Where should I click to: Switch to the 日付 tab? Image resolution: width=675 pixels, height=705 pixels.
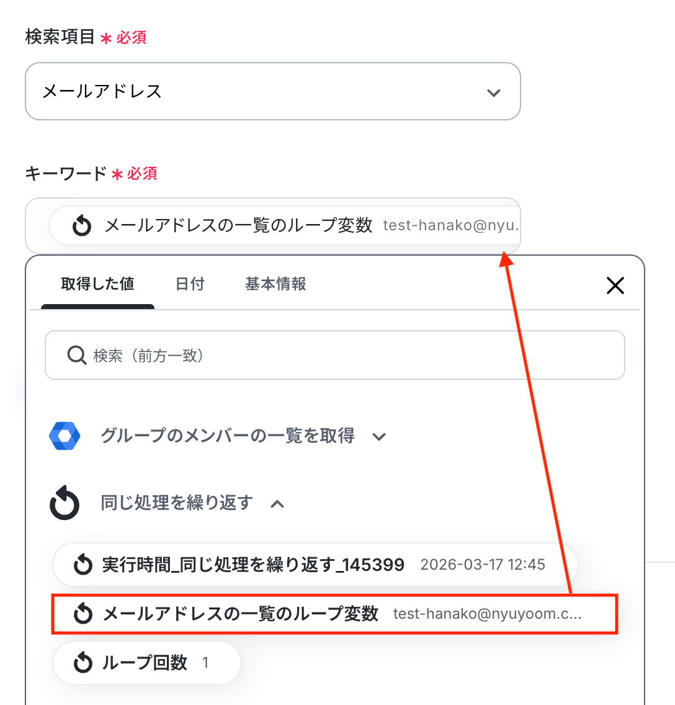click(190, 284)
